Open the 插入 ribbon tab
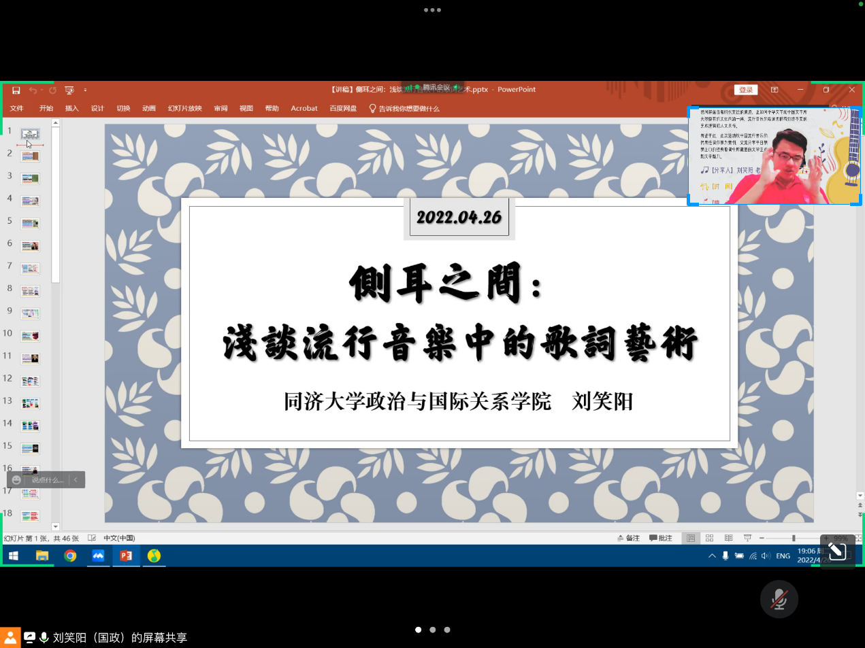 coord(71,108)
